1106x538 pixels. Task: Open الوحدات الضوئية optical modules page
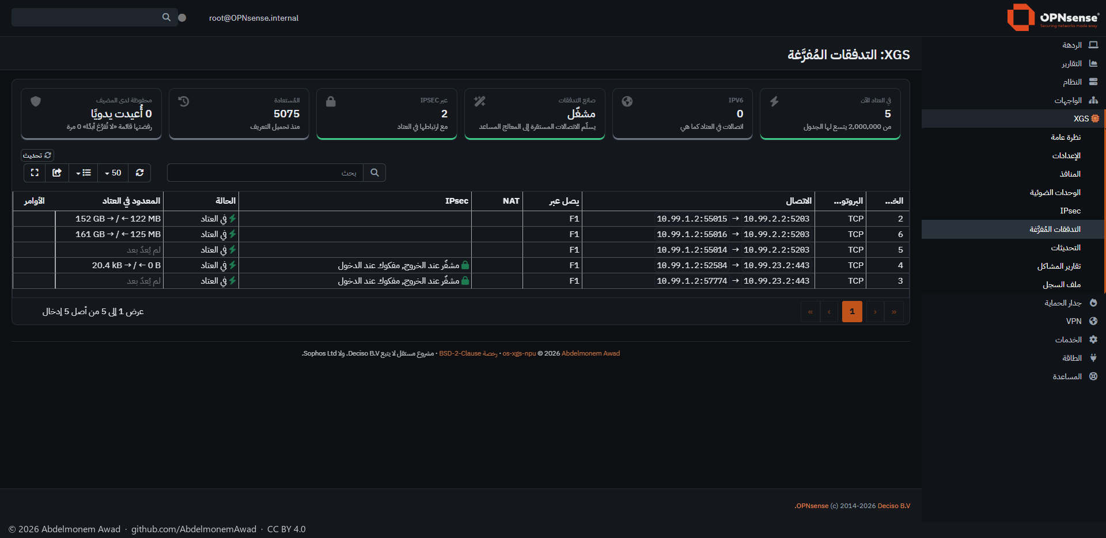point(1013,192)
